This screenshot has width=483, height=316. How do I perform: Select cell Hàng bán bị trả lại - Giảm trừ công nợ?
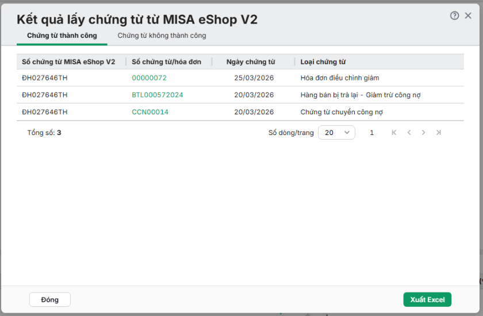(361, 95)
